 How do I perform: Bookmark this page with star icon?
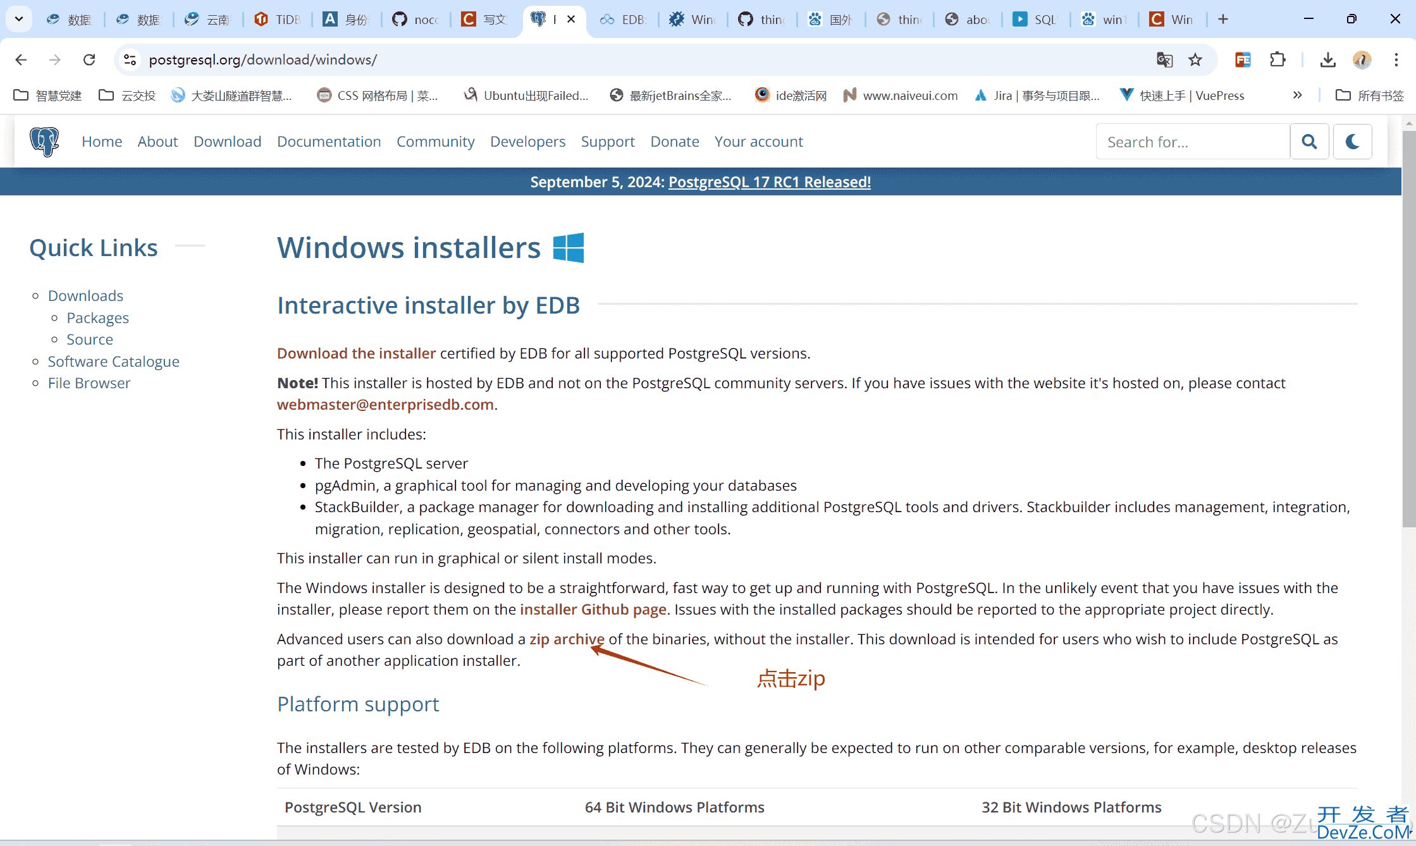point(1195,59)
